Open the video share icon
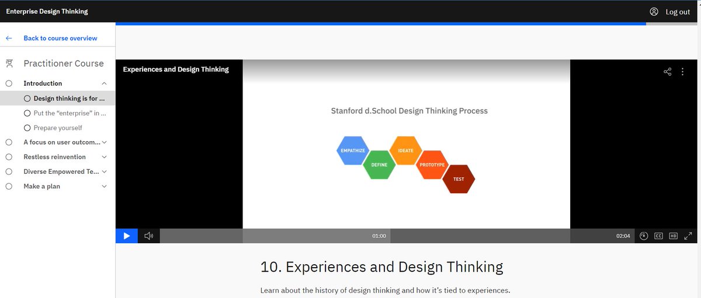This screenshot has height=298, width=701. [x=668, y=72]
